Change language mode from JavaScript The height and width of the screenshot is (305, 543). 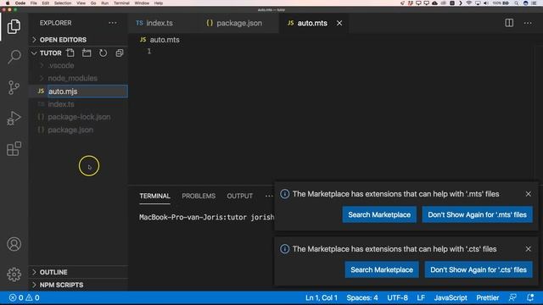point(451,297)
